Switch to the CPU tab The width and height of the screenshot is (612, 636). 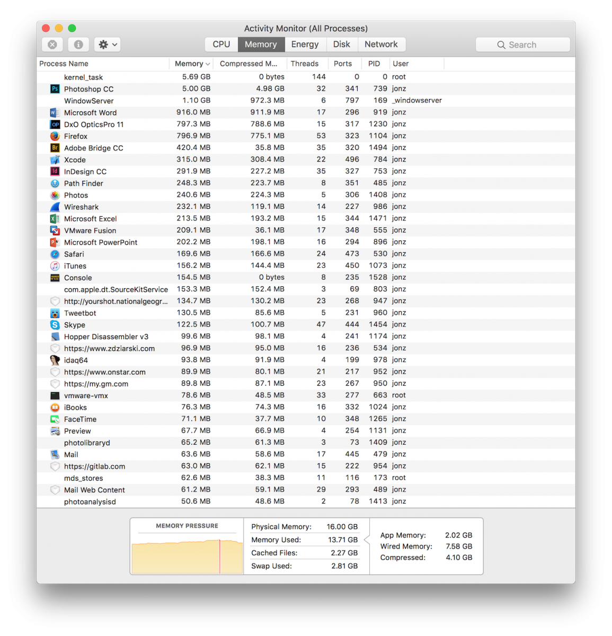(221, 44)
